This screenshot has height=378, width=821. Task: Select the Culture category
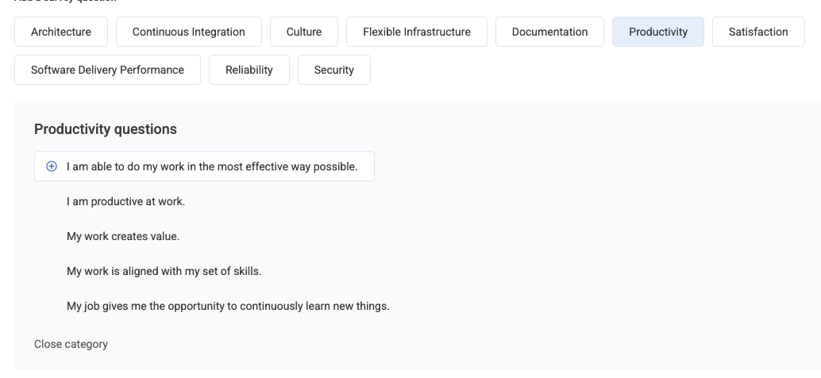(303, 32)
